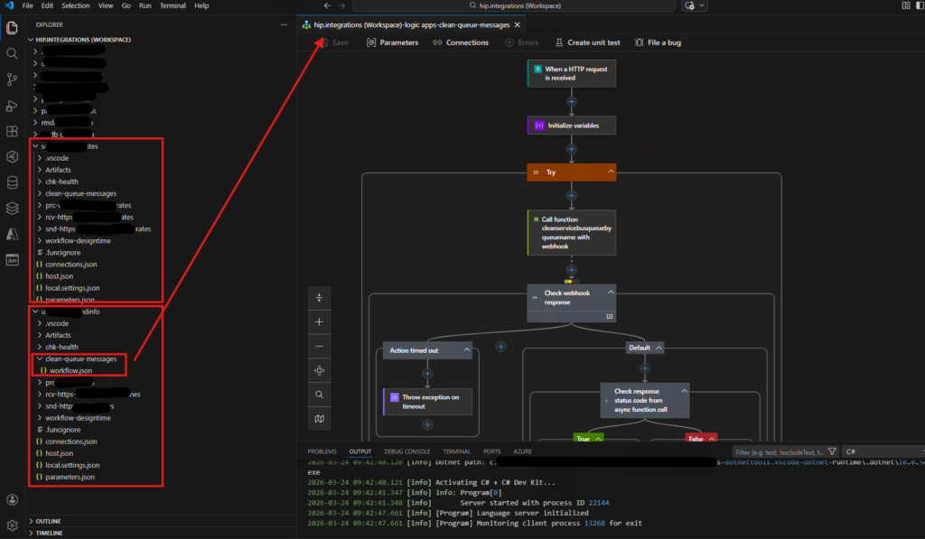Open the Source Control view
The height and width of the screenshot is (539, 925).
pyautogui.click(x=13, y=79)
